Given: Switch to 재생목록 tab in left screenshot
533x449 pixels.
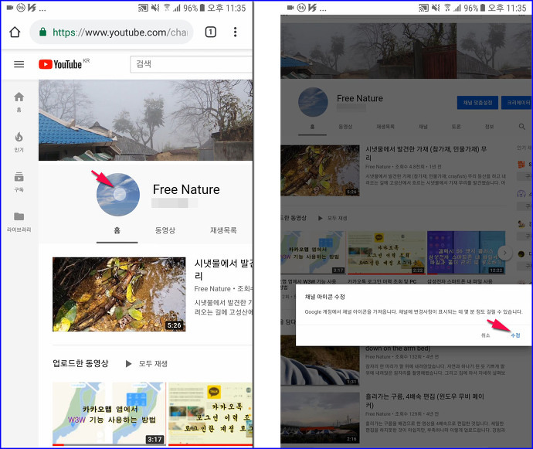Looking at the screenshot, I should pyautogui.click(x=223, y=230).
